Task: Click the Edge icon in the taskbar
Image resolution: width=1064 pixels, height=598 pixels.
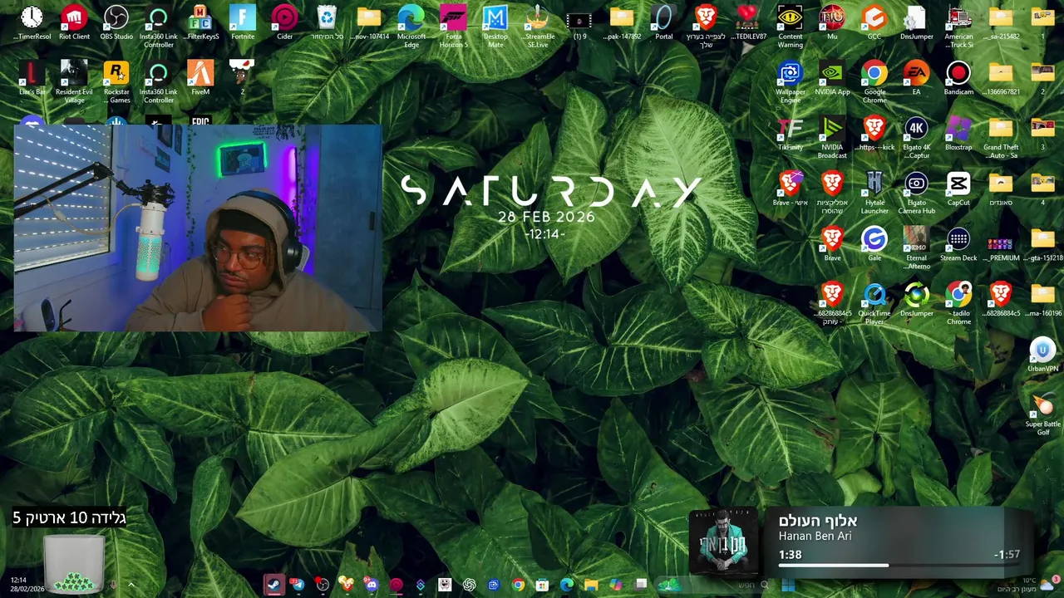Action: (566, 585)
